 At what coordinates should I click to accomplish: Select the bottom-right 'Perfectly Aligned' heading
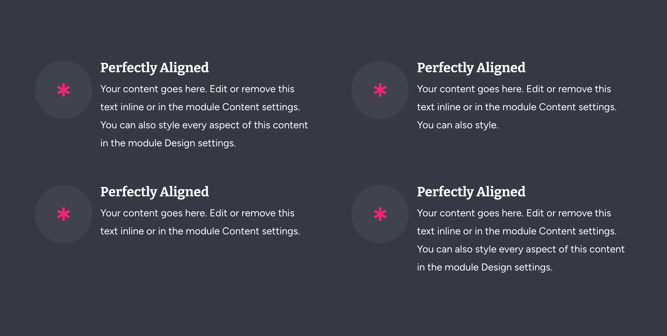[471, 192]
